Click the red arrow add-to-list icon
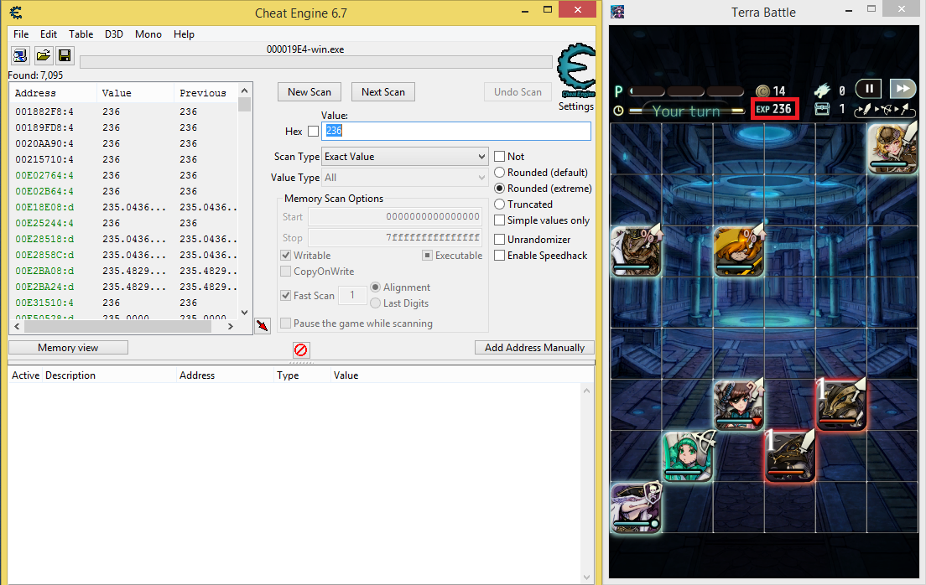Viewport: 926px width, 585px height. tap(262, 324)
